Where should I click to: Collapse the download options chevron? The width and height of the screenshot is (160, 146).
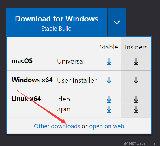coord(117,22)
